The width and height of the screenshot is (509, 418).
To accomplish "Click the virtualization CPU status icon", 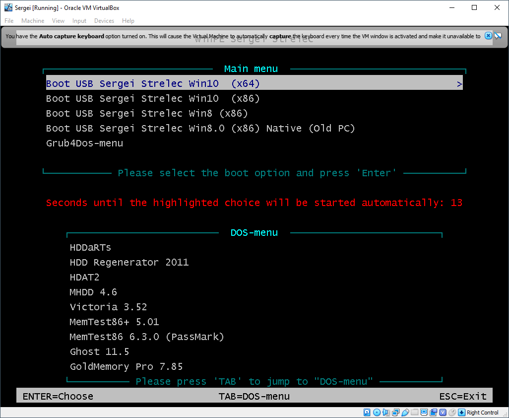I will coord(443,412).
